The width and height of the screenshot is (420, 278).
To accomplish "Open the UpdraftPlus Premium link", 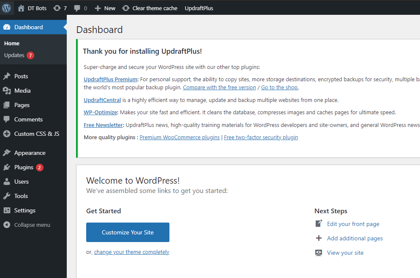I will [x=110, y=80].
